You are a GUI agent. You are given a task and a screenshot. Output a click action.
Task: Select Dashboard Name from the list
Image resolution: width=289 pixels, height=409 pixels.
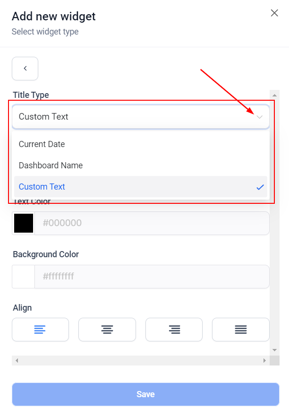pos(51,165)
